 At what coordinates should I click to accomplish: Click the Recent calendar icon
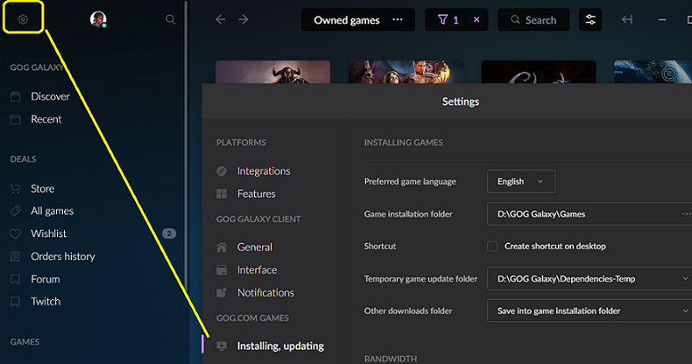(x=16, y=119)
